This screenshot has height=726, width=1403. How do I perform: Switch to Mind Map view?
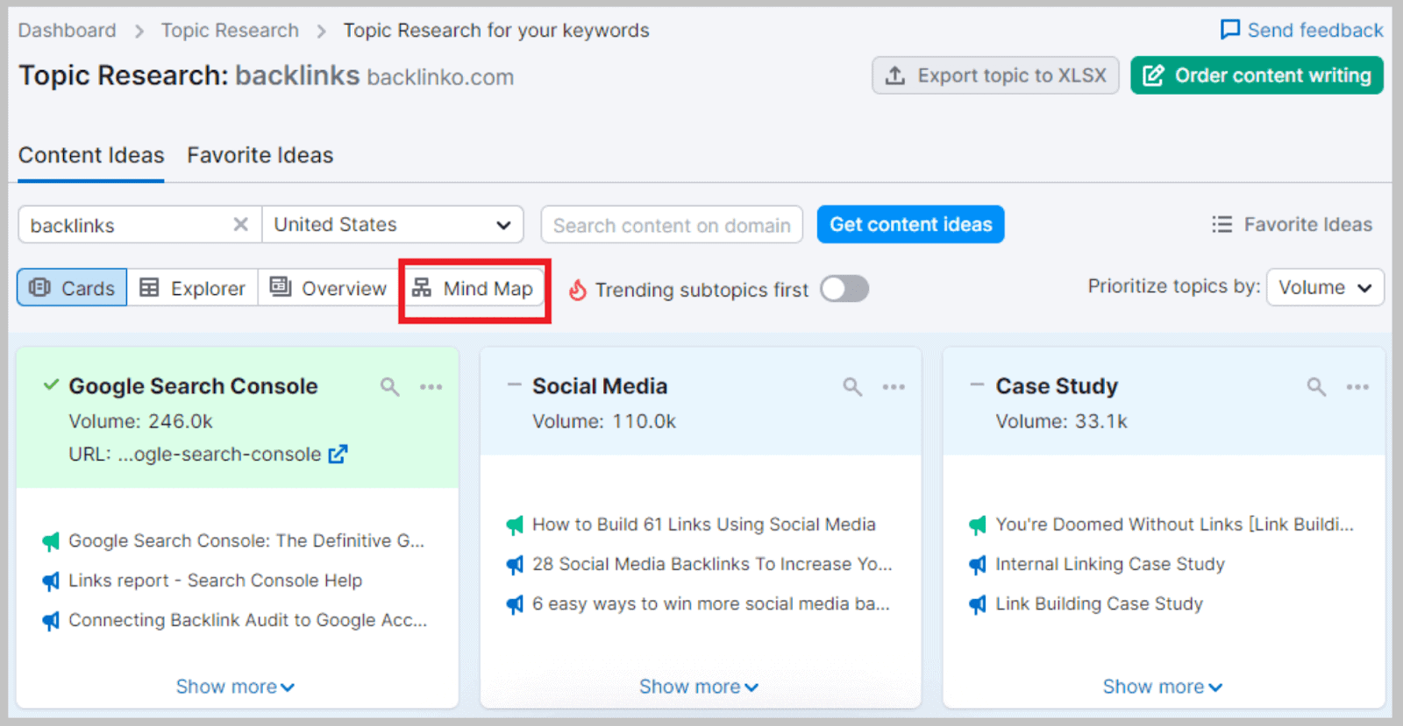[474, 289]
